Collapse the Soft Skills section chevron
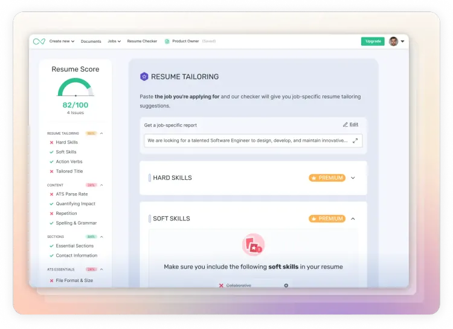453x329 pixels. (353, 219)
